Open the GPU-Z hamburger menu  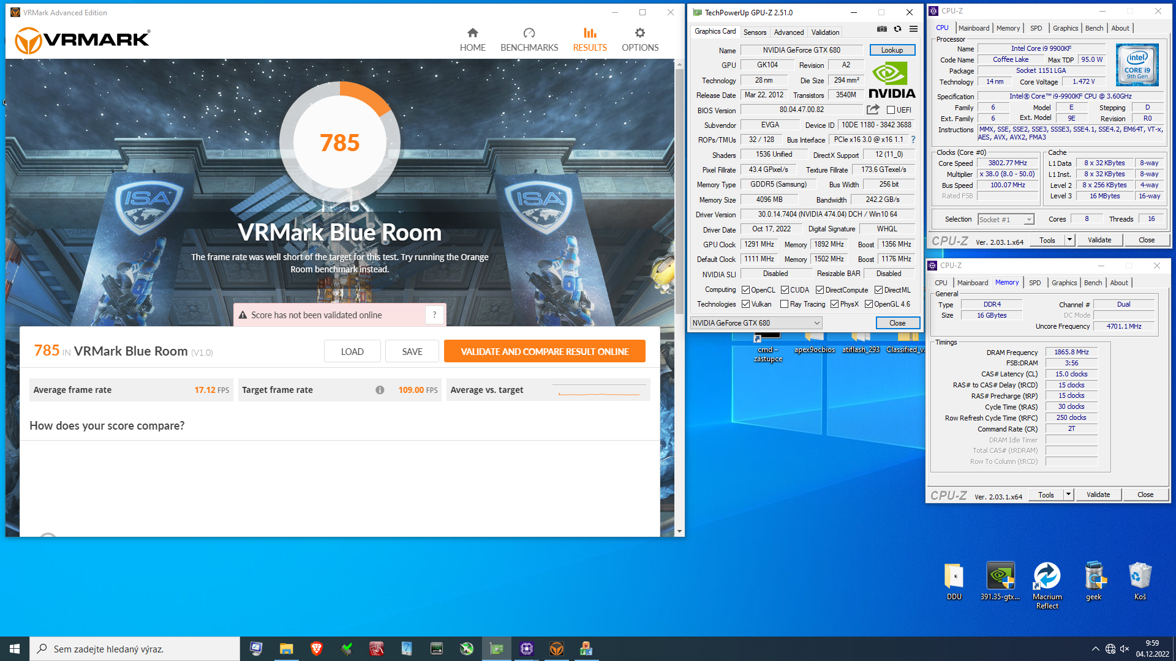913,29
